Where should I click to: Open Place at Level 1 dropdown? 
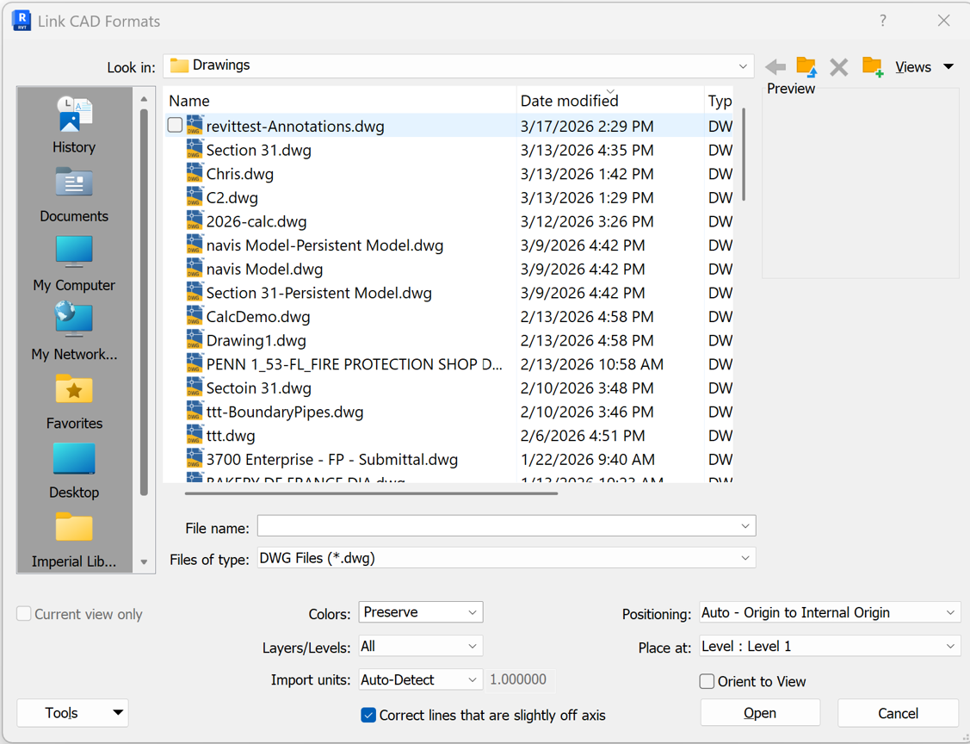(830, 646)
